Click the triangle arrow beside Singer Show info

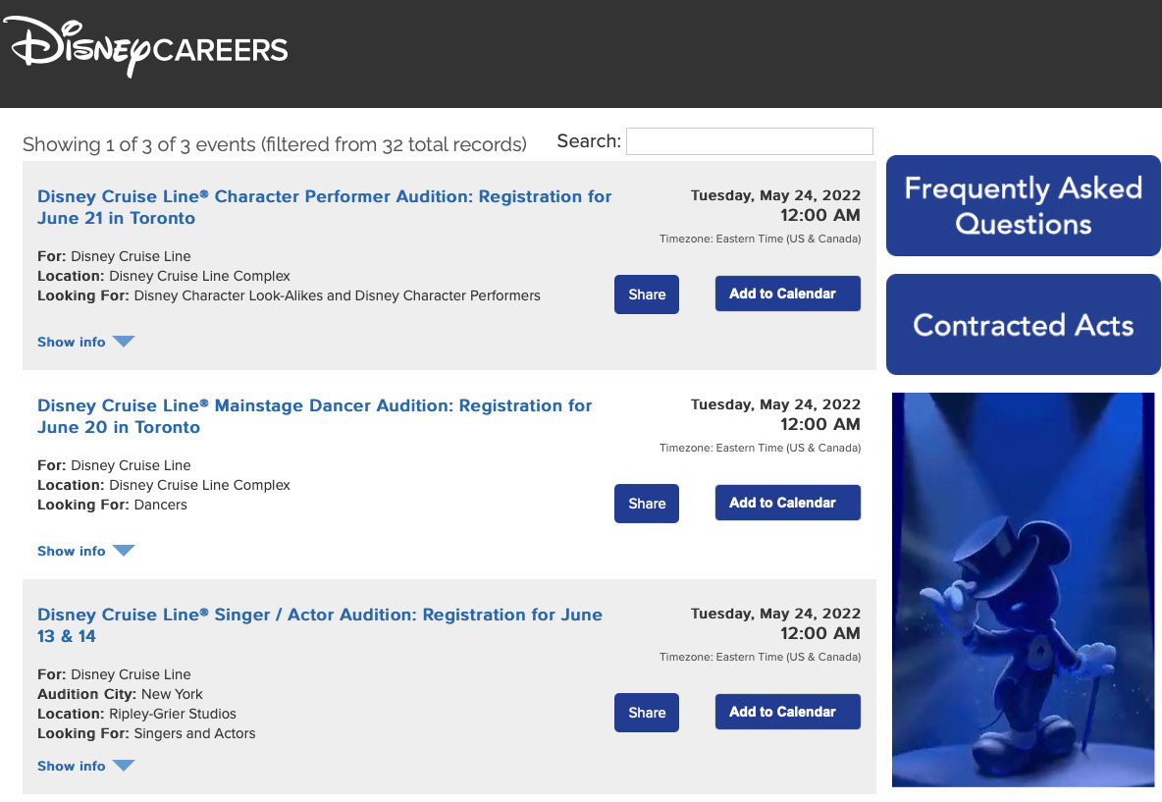(124, 765)
